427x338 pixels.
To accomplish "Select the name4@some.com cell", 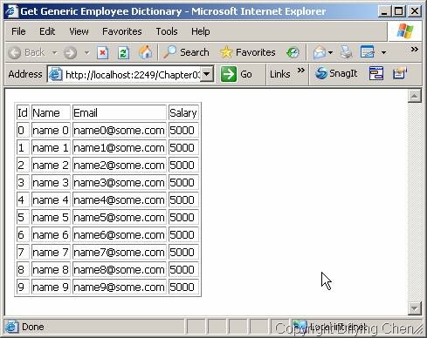I will (120, 199).
